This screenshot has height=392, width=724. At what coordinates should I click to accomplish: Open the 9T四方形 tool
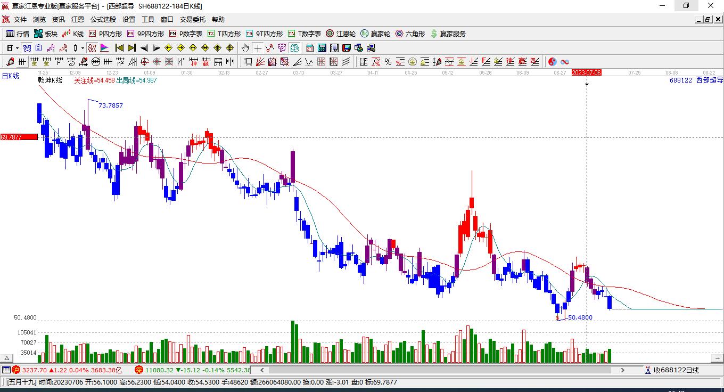click(264, 34)
